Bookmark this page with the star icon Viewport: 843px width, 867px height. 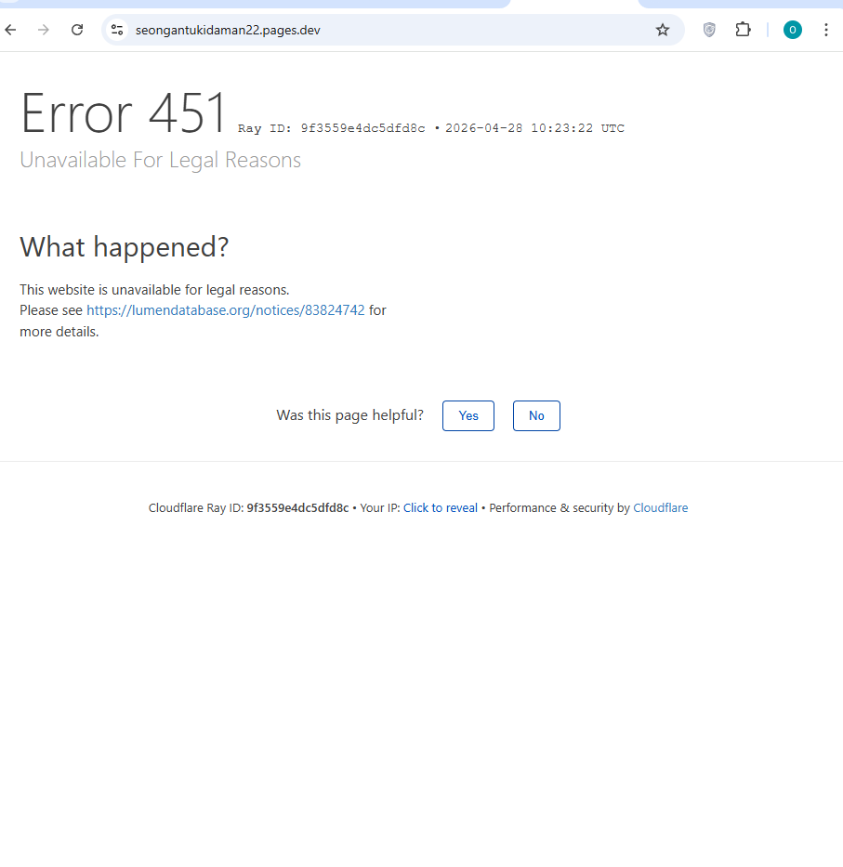click(662, 30)
